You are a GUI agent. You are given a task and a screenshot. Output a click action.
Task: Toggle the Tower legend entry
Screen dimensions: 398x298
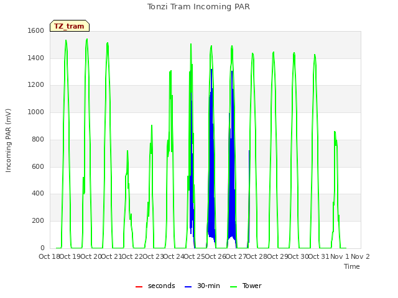pyautogui.click(x=246, y=286)
